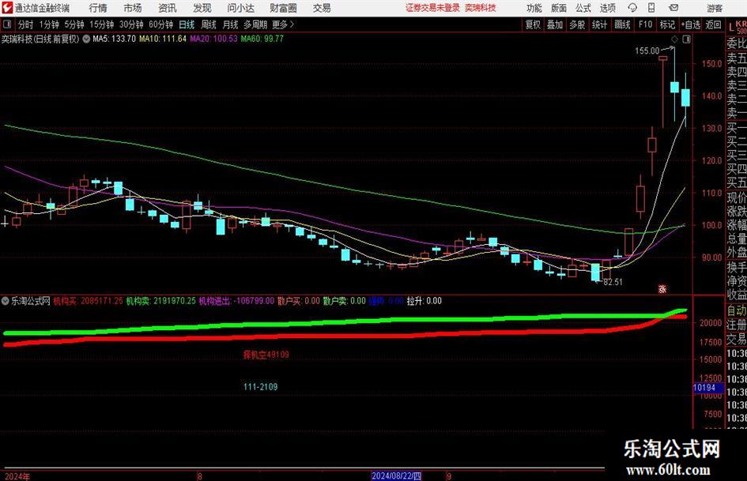Screen dimensions: 747x481
Task: Open the F10 company info button
Action: tap(645, 24)
